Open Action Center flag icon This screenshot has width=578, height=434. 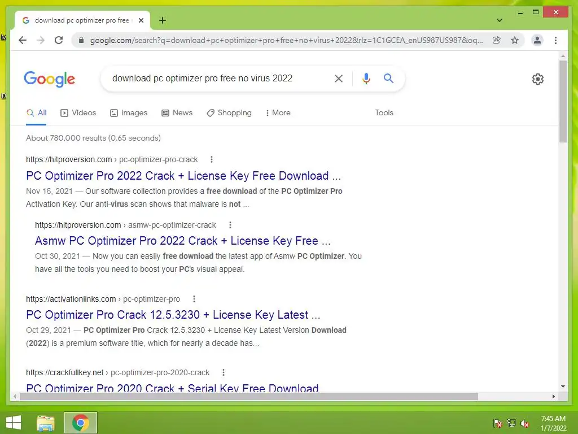(x=498, y=423)
